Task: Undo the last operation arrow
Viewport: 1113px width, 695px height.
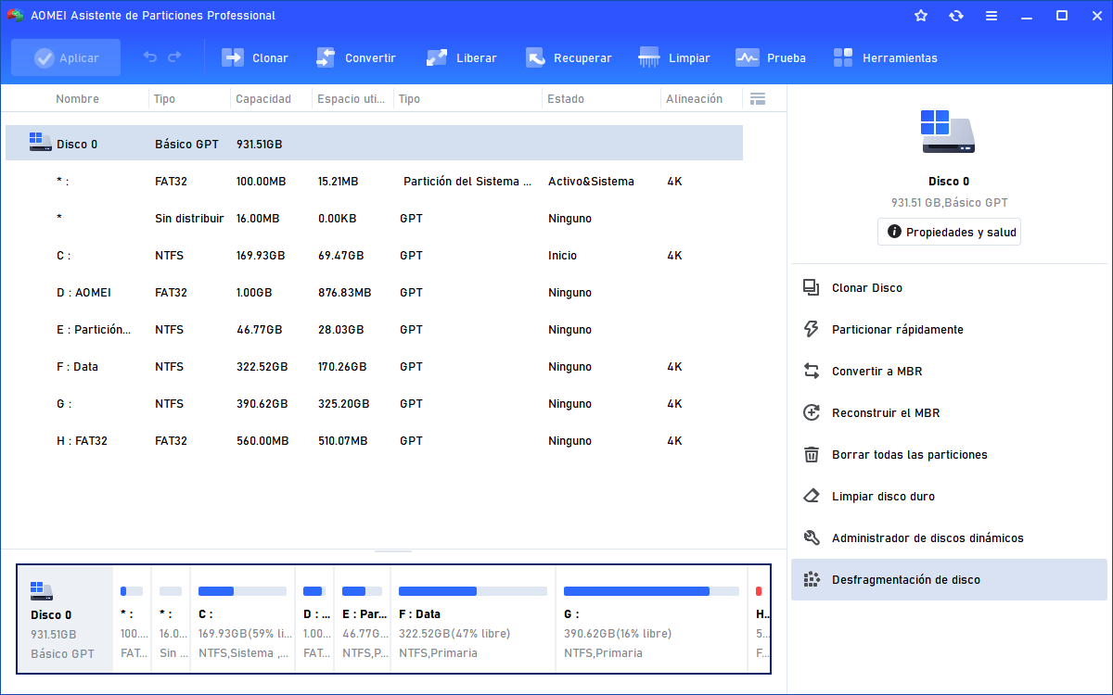Action: [x=150, y=57]
